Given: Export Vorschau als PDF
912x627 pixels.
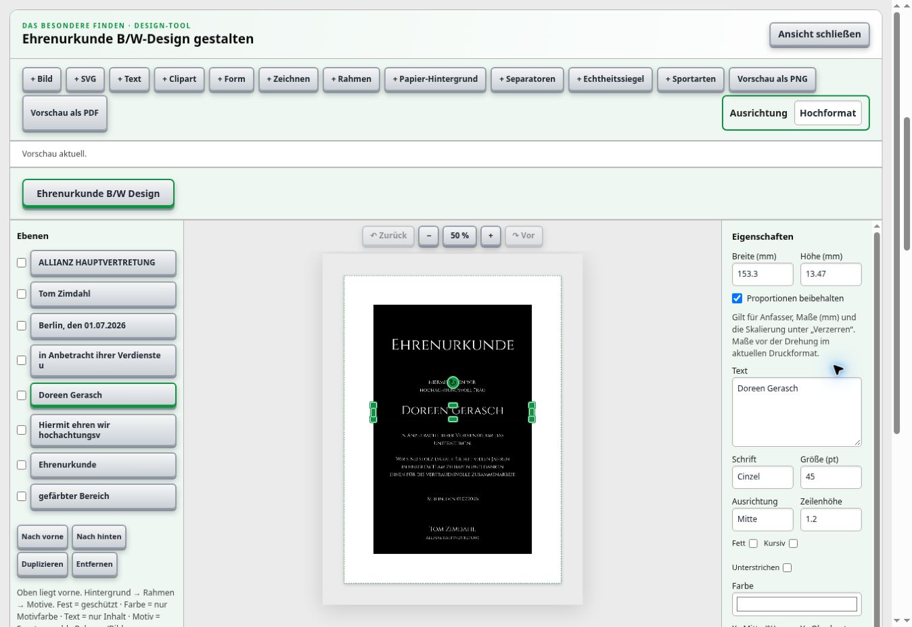Looking at the screenshot, I should coord(64,113).
